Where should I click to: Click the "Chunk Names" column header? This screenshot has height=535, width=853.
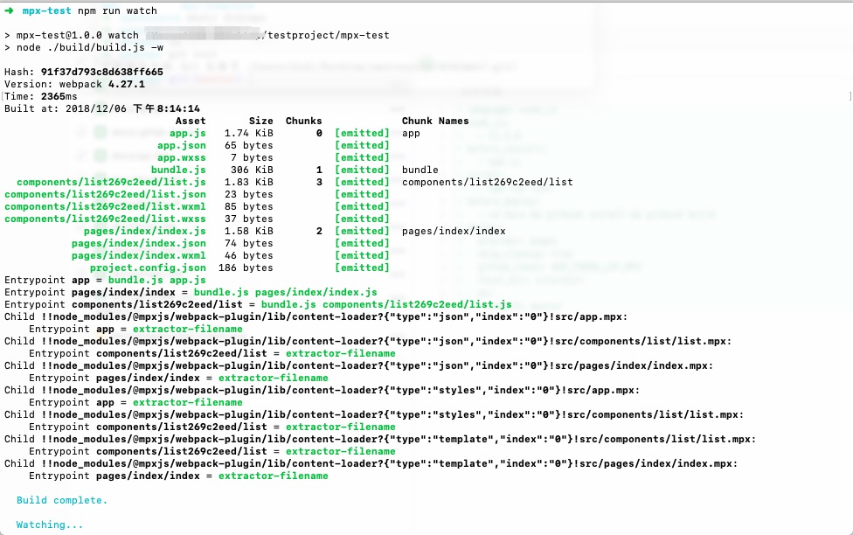tap(435, 121)
